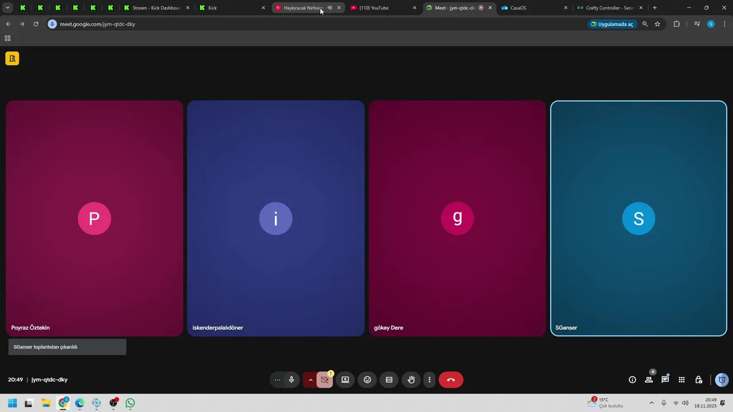The image size is (733, 412).
Task: Open the Windows Start menu
Action: tap(12, 403)
